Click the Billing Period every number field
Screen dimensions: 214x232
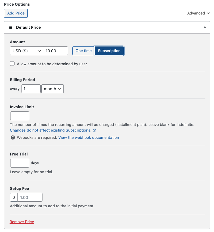(x=31, y=89)
